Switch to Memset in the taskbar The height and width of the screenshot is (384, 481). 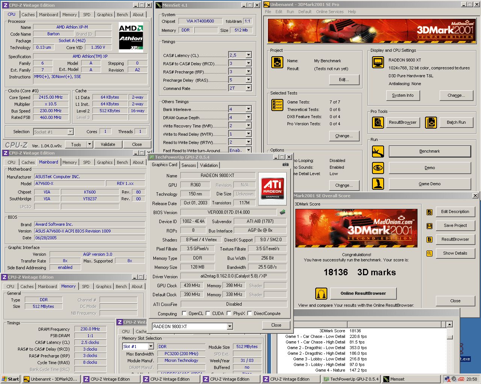coord(411,379)
